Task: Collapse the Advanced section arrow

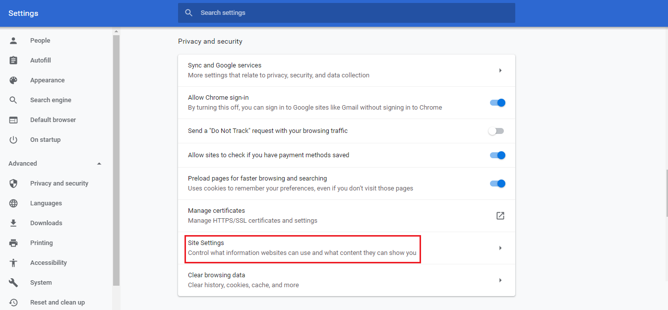Action: tap(99, 164)
